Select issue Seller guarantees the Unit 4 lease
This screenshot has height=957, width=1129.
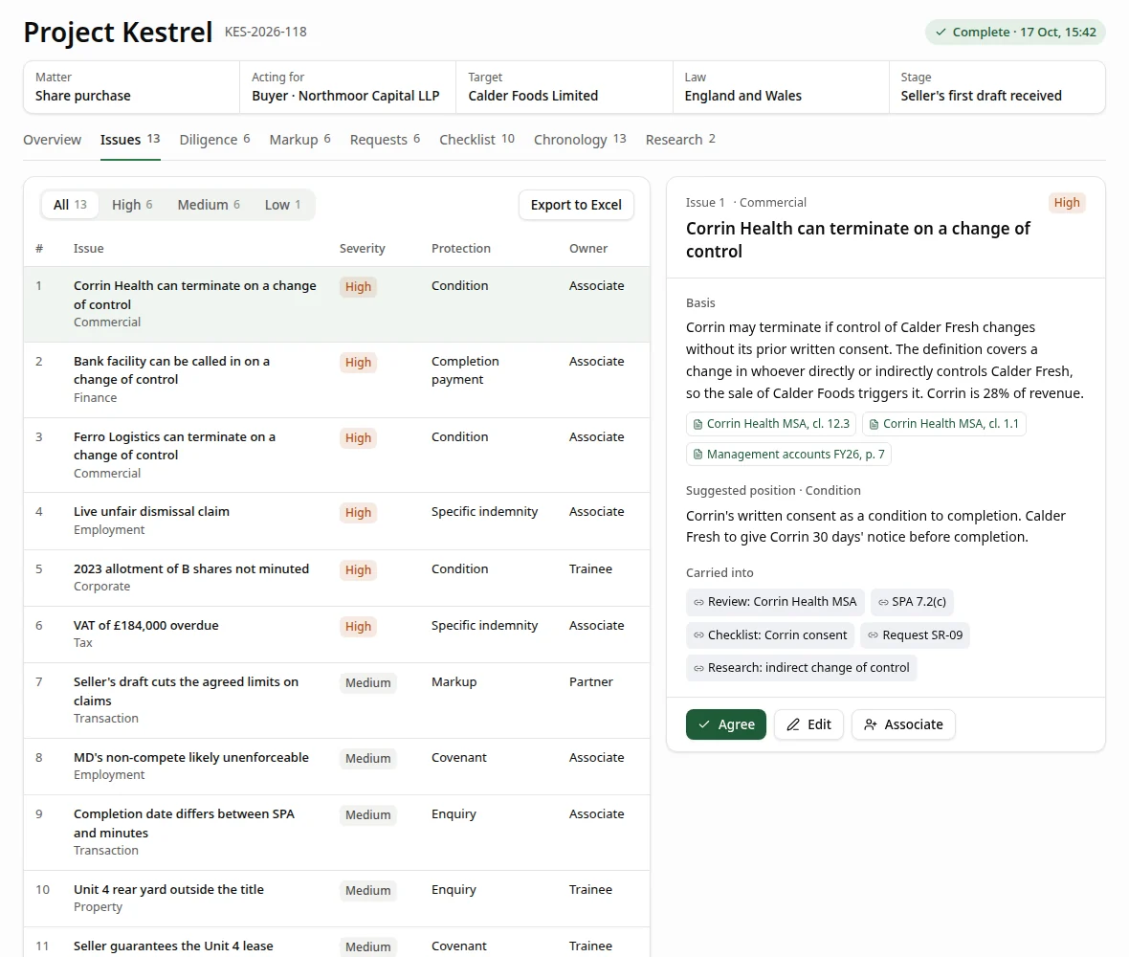pyautogui.click(x=337, y=943)
